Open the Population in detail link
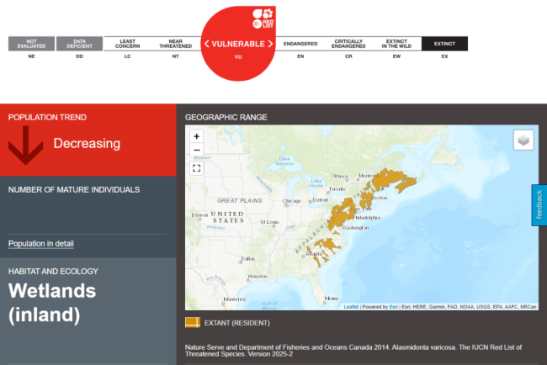Image resolution: width=547 pixels, height=365 pixels. tap(41, 244)
